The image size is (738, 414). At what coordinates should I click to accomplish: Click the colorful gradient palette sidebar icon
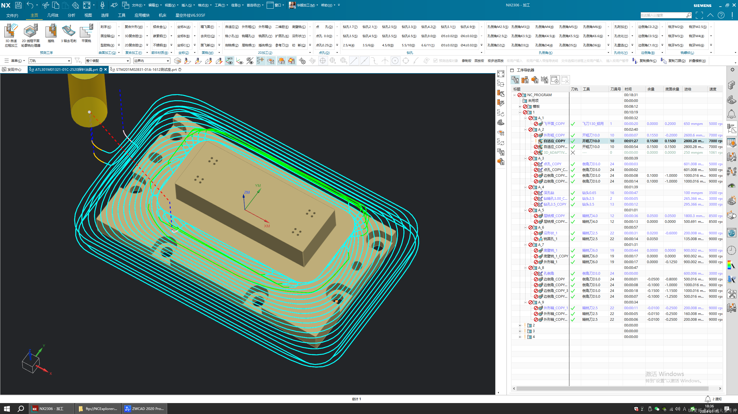coord(732,265)
